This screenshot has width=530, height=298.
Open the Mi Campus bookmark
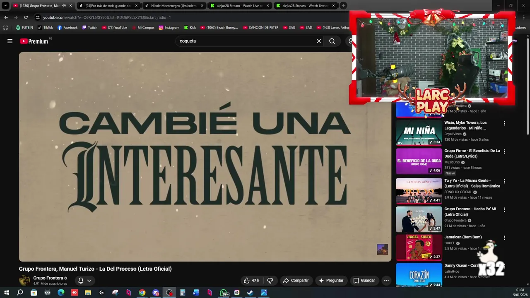pyautogui.click(x=143, y=28)
